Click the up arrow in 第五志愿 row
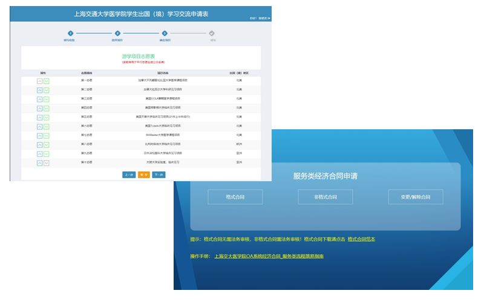The image size is (484, 302). (39, 117)
